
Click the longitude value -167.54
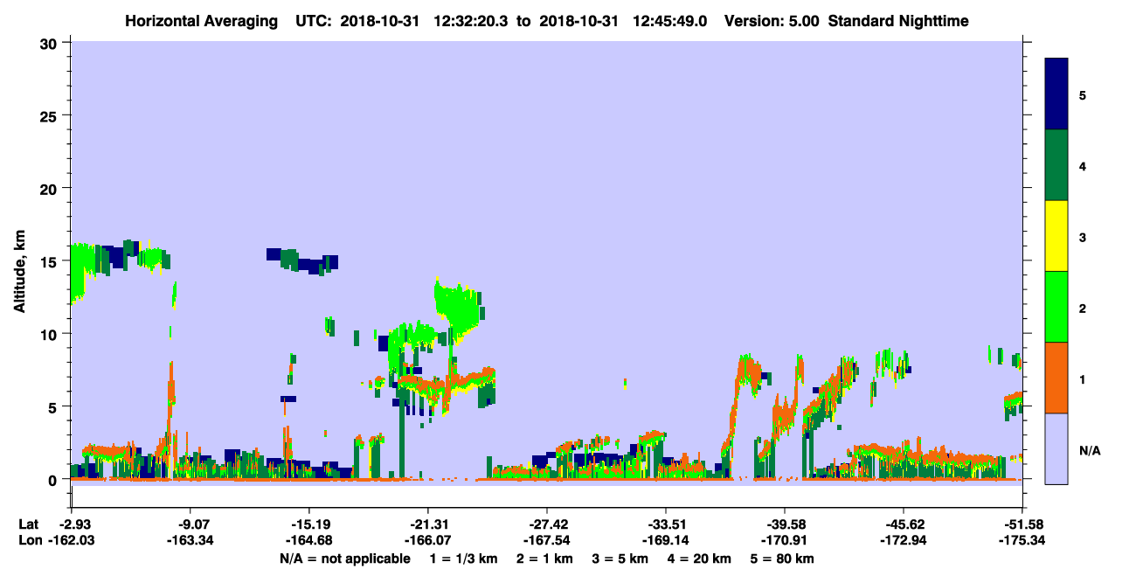tap(546, 541)
